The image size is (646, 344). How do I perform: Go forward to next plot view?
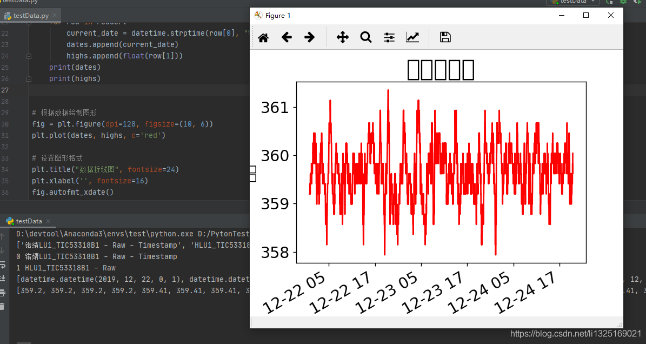point(309,37)
